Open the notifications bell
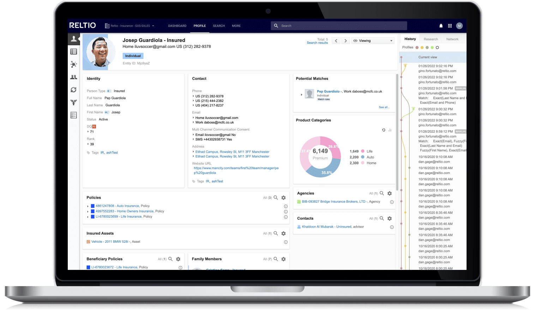The height and width of the screenshot is (314, 535). 441,26
